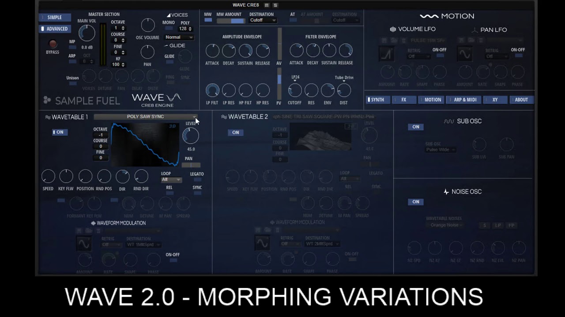Click Wavetable 1 modulation save preset icon

click(x=79, y=230)
